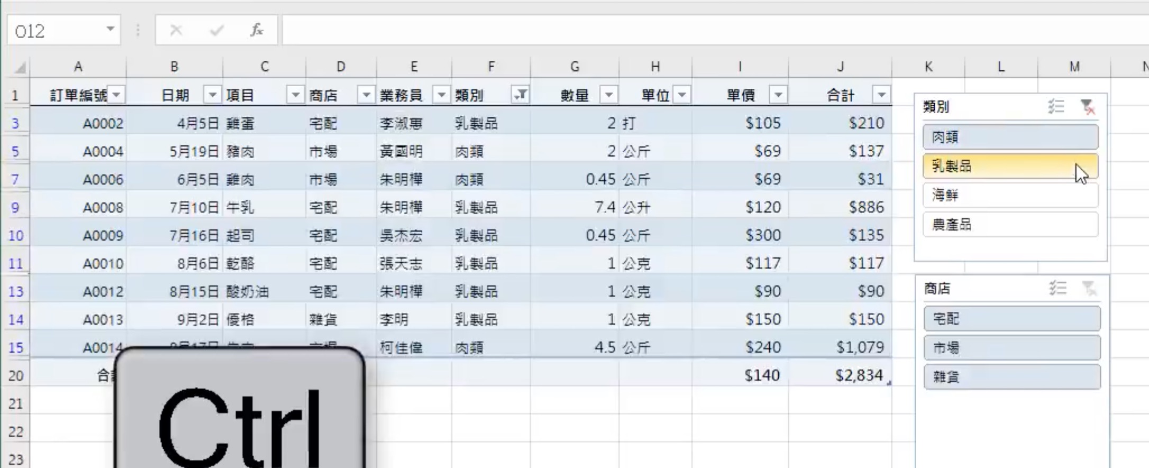Open the 數量 column filter dropdown

[x=609, y=95]
